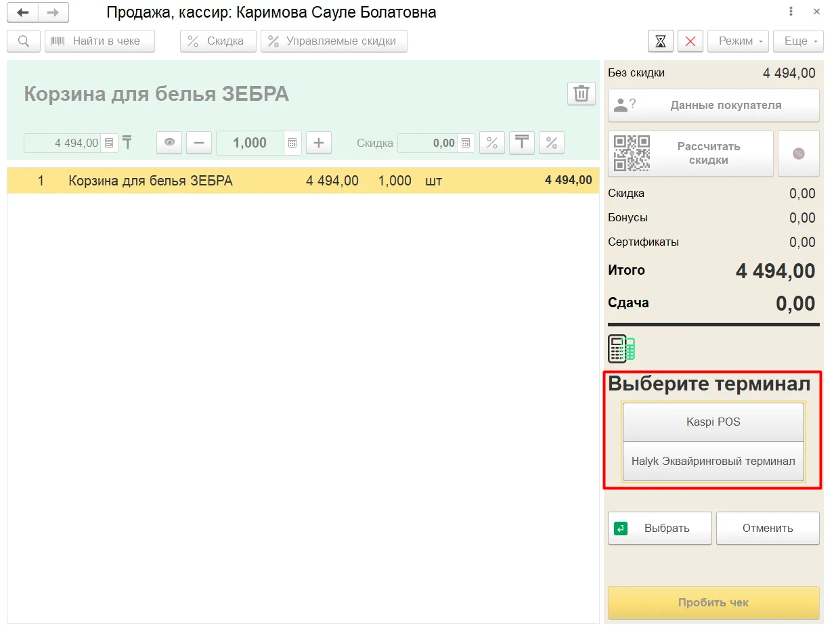Image resolution: width=836 pixels, height=628 pixels.
Task: Delete the item with the trash bin icon
Action: 581,93
